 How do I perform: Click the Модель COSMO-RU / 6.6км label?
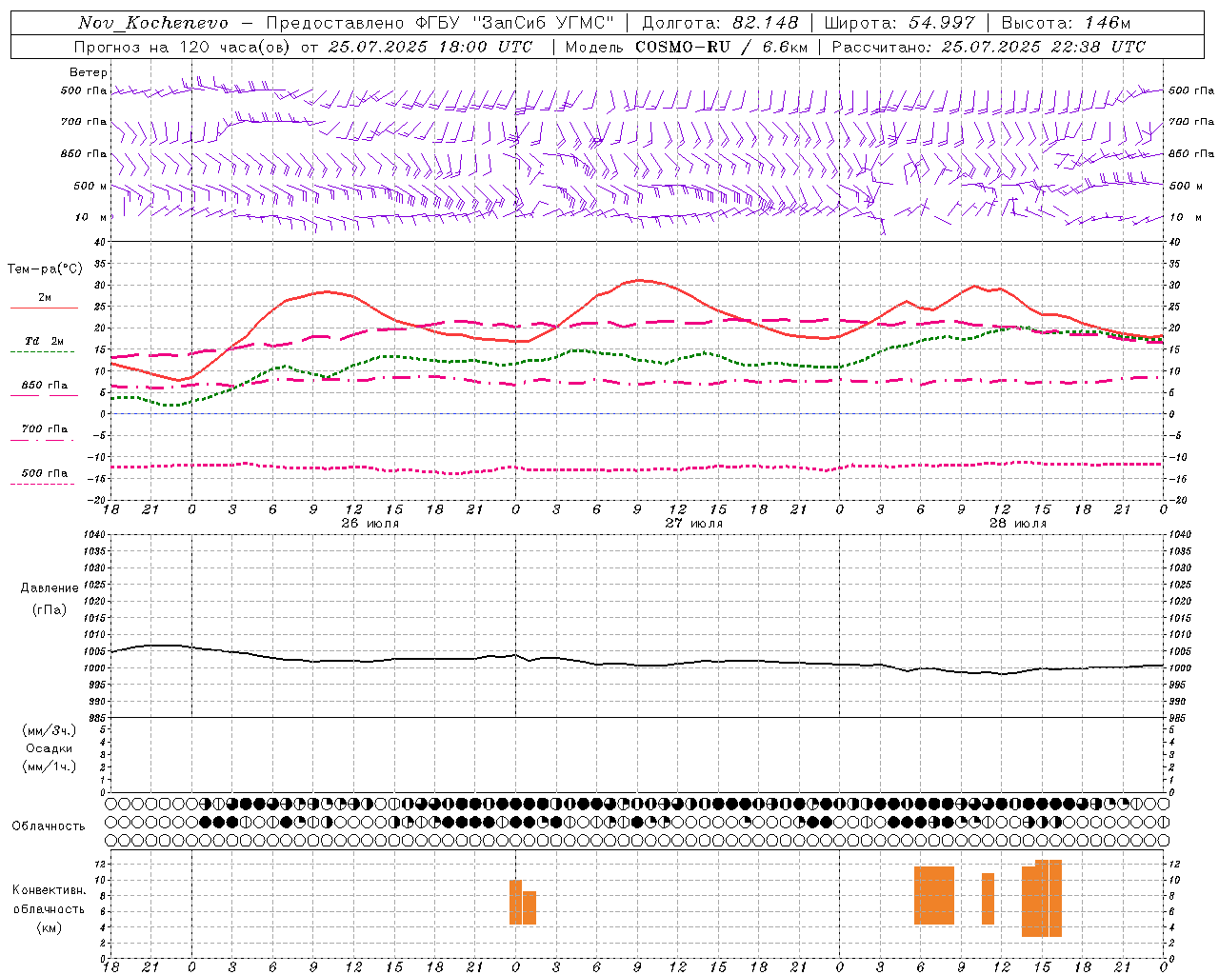tap(686, 47)
